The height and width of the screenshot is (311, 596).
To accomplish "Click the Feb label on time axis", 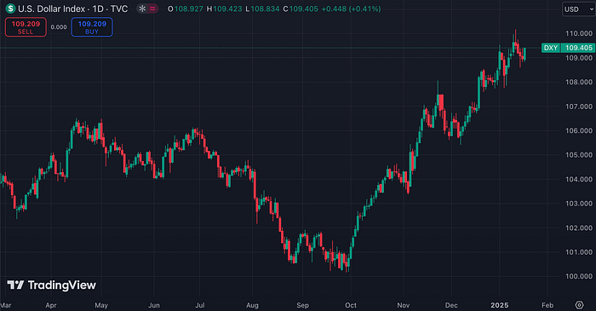I will tap(547, 305).
